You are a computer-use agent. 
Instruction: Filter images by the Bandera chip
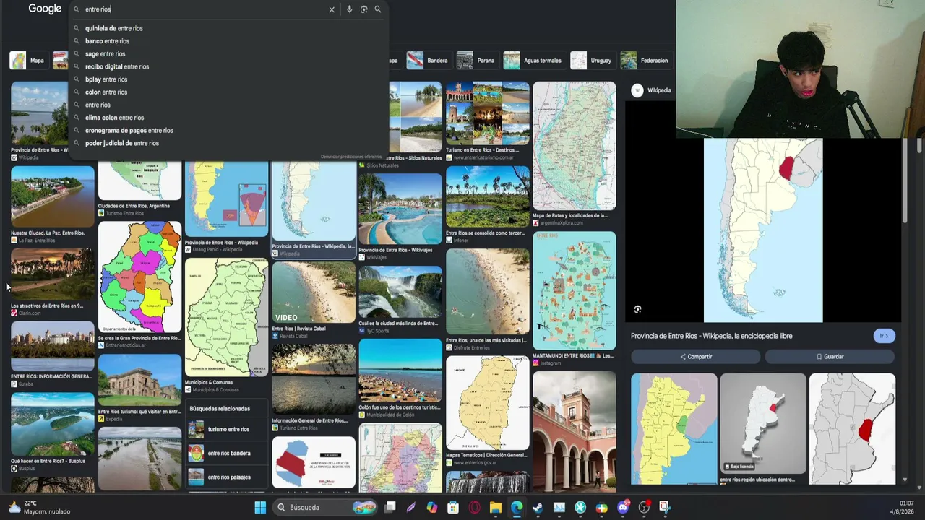point(429,61)
